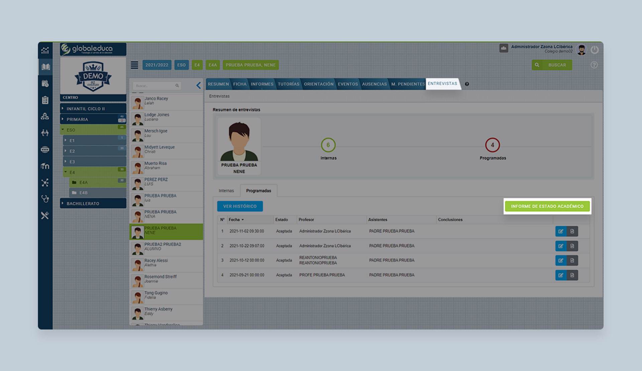Sort table by Fecha column arrow
Viewport: 642px width, 371px height.
point(243,220)
